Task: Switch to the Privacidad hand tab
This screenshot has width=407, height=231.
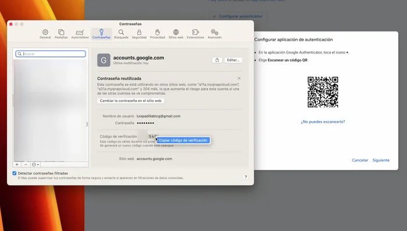Action: click(x=158, y=34)
